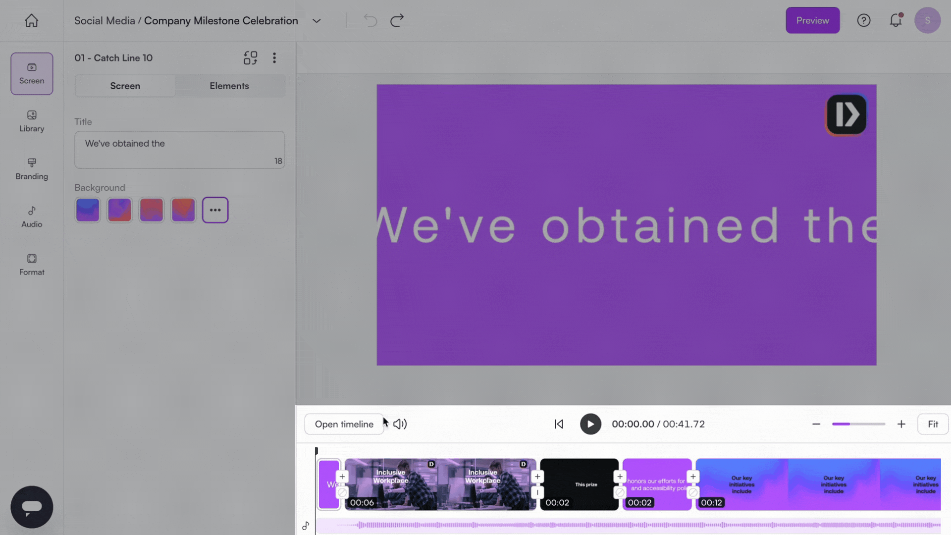This screenshot has height=535, width=951.
Task: Open the Audio sidebar panel
Action: click(x=32, y=216)
